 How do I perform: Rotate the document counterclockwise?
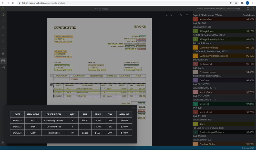point(166,15)
